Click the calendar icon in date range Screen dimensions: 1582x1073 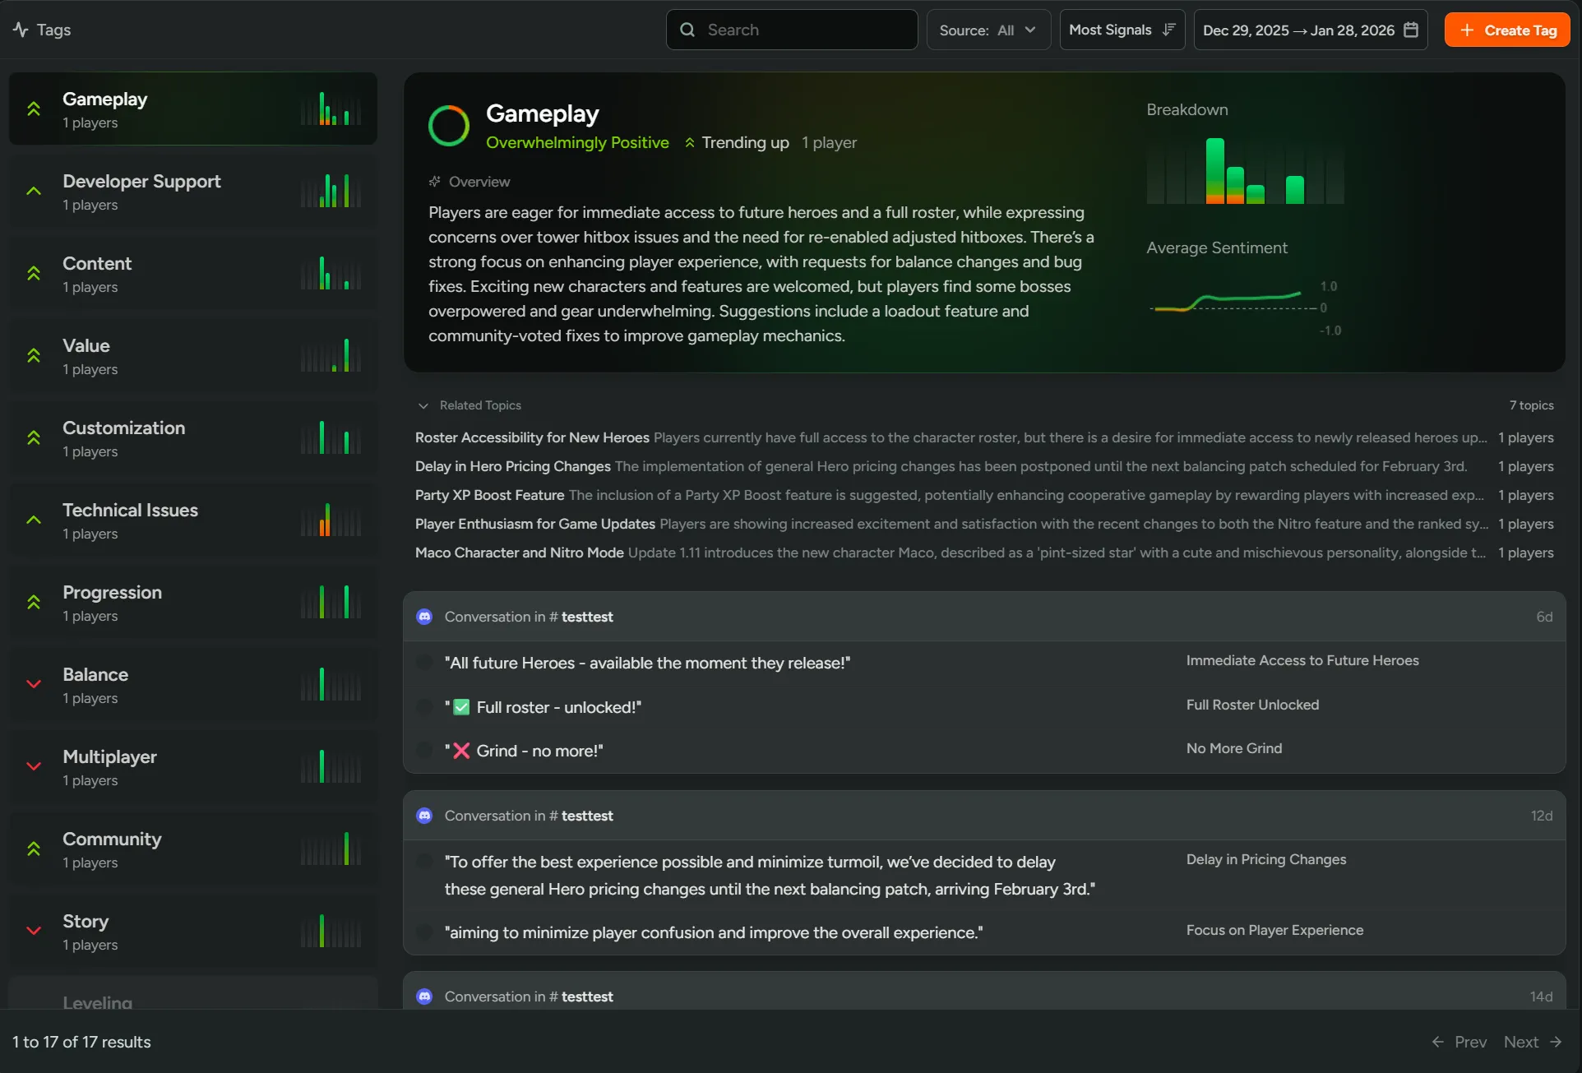1411,30
